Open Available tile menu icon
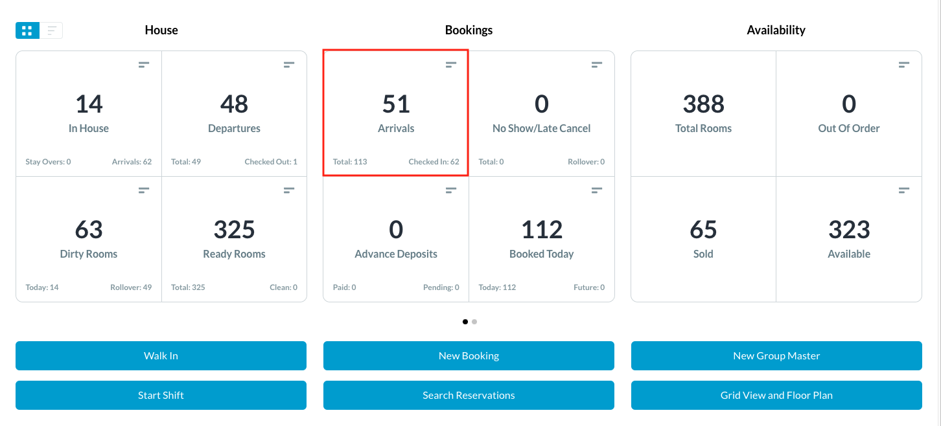941x426 pixels. 904,190
